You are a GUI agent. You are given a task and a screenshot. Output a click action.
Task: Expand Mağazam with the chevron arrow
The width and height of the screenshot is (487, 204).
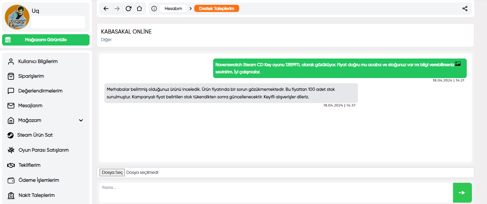click(81, 120)
